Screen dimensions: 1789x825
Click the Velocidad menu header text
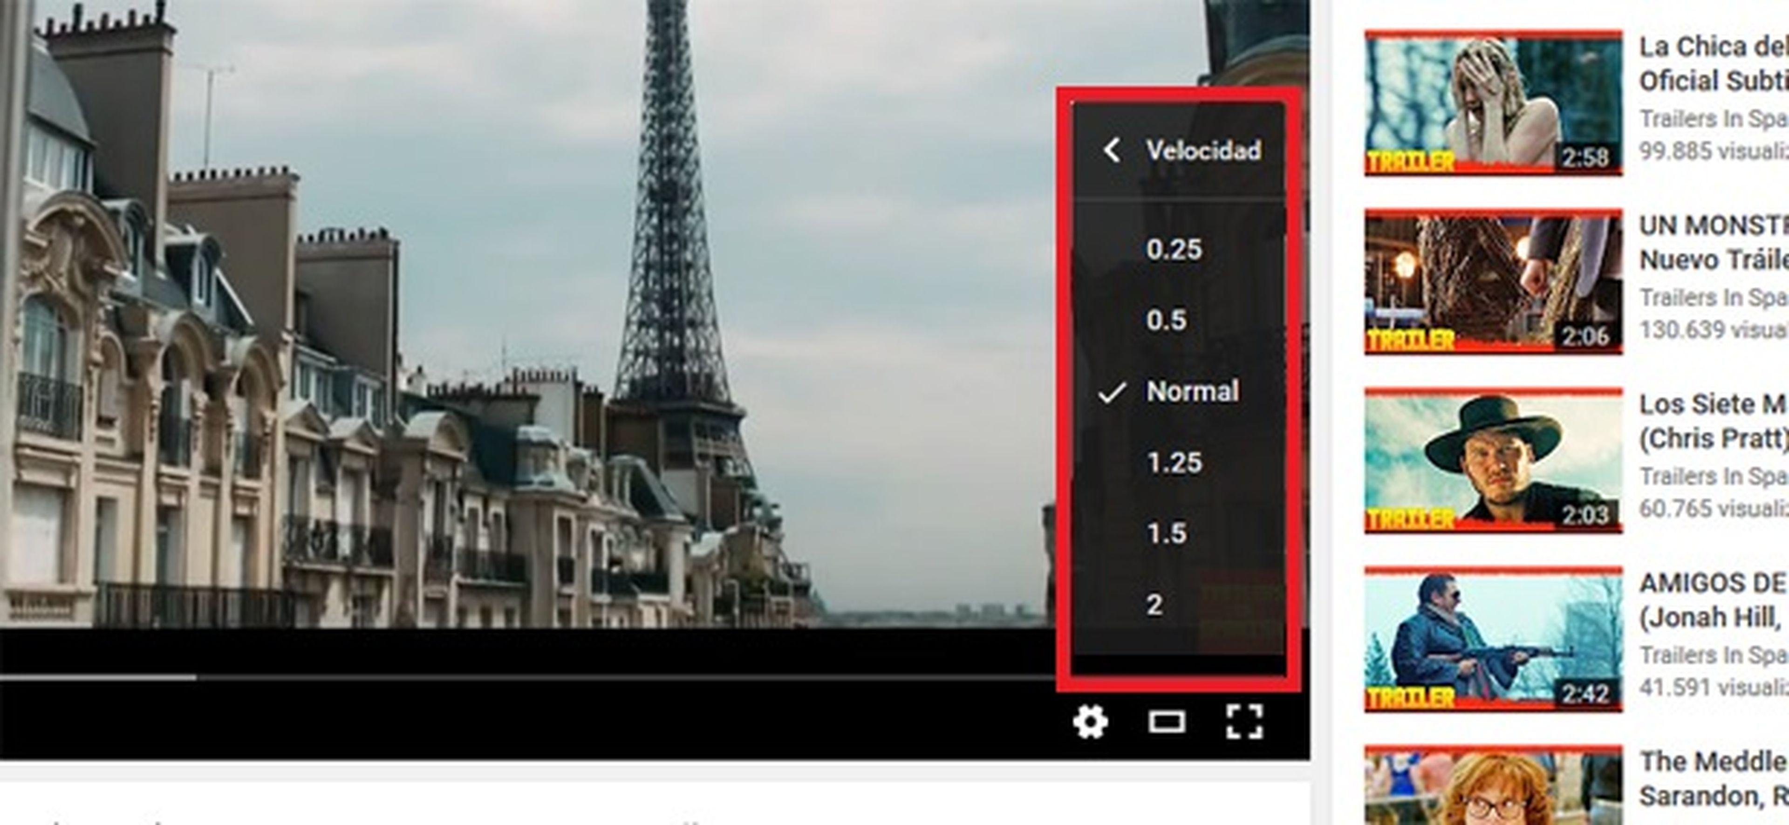(x=1203, y=150)
